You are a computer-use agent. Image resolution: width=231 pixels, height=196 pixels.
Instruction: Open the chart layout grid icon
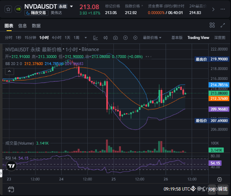(212, 25)
